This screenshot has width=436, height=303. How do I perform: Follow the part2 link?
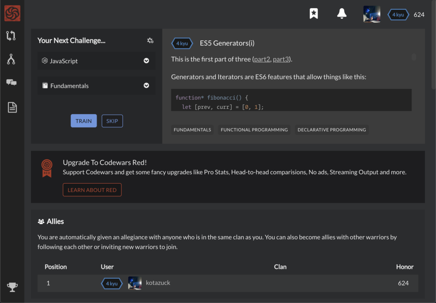262,59
